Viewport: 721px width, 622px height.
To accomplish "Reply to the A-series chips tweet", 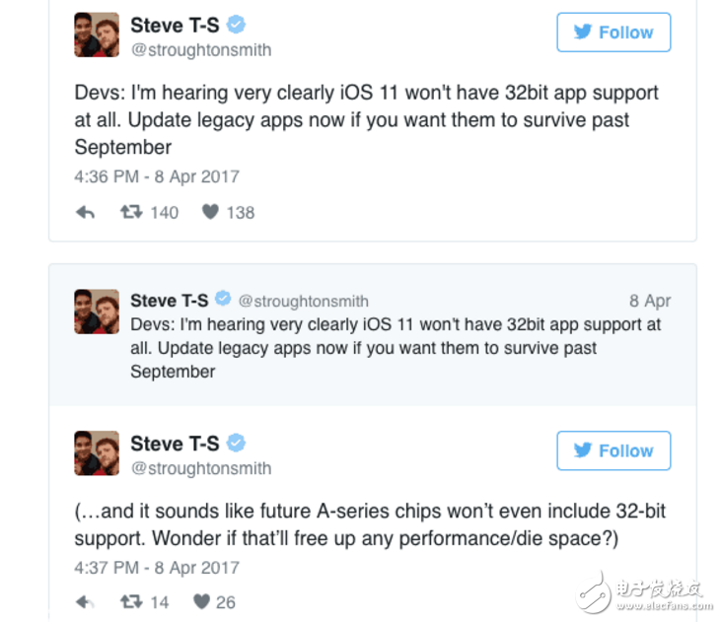I will tap(85, 601).
